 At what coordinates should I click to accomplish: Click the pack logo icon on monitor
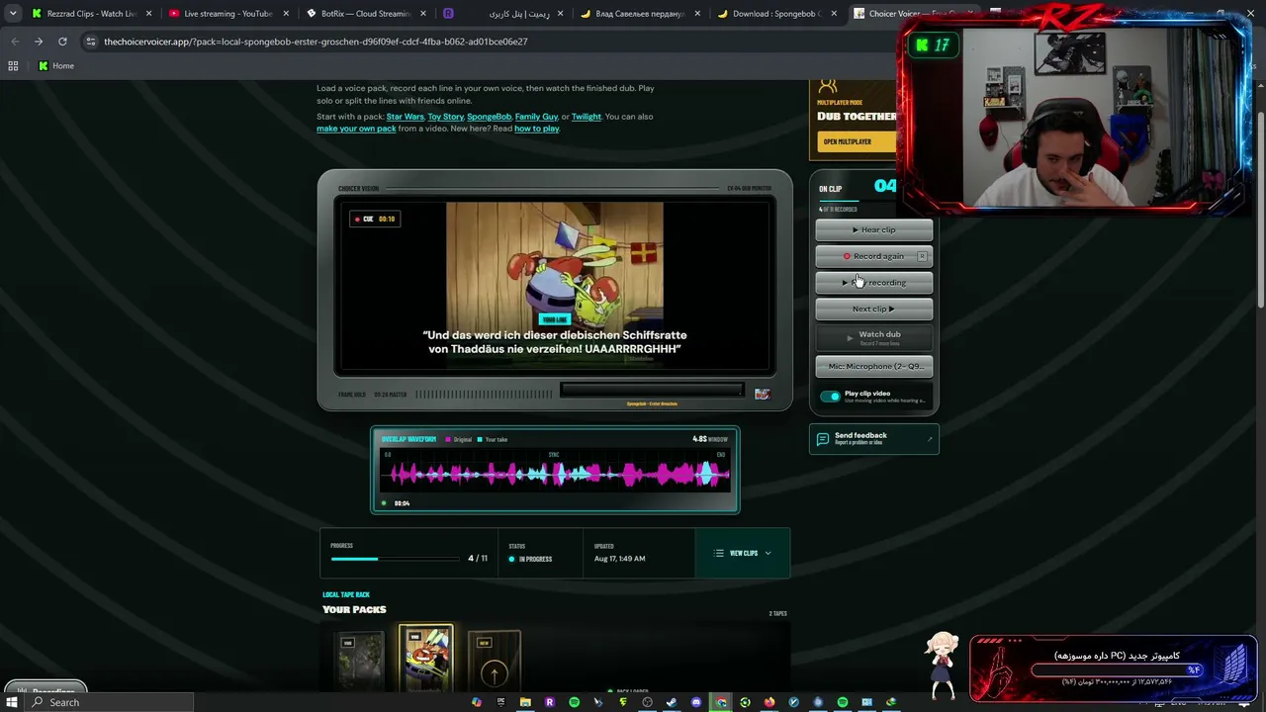(x=762, y=394)
